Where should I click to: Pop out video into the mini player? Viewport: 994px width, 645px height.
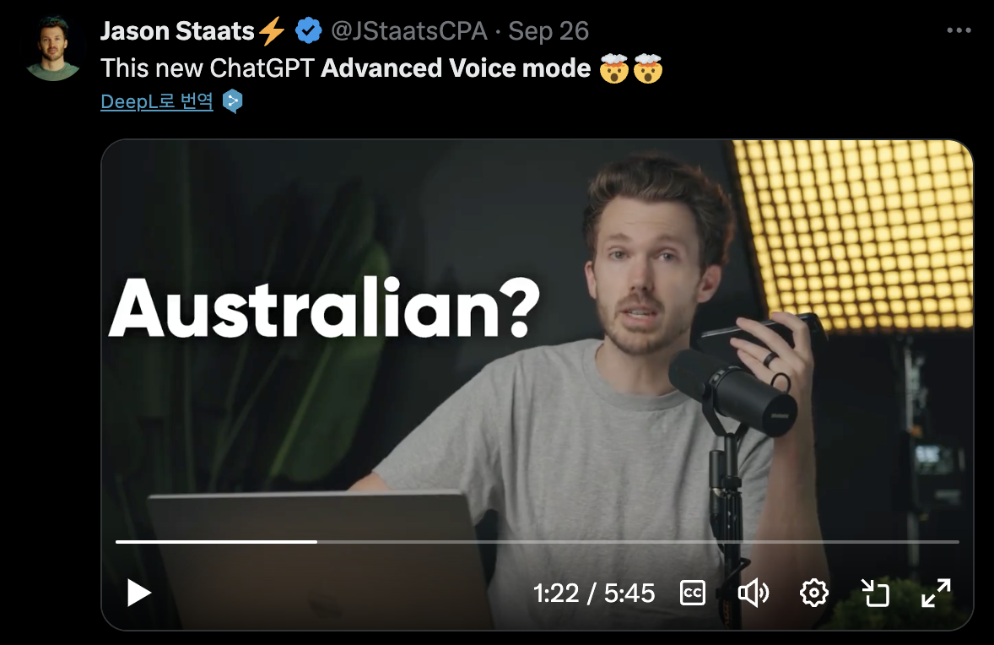pyautogui.click(x=876, y=593)
